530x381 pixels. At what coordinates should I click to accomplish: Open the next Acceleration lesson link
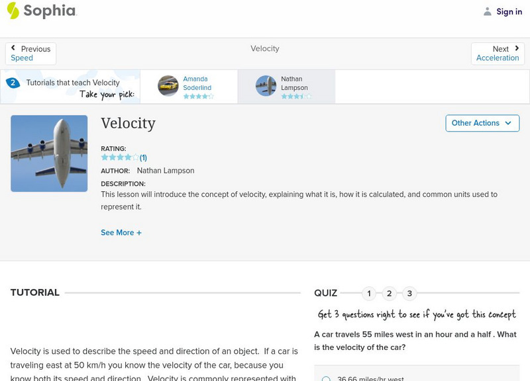tap(498, 58)
